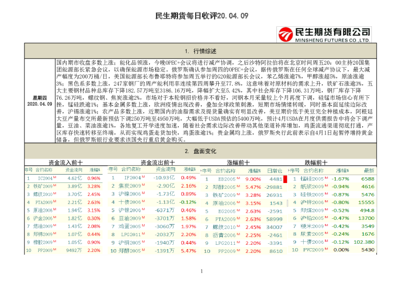Click the M icon beside PP2009

click(x=55, y=249)
